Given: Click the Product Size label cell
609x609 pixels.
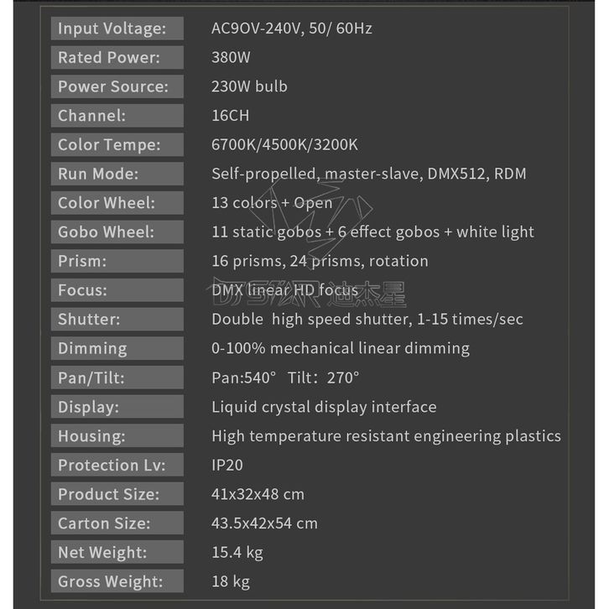Looking at the screenshot, I should tap(117, 494).
